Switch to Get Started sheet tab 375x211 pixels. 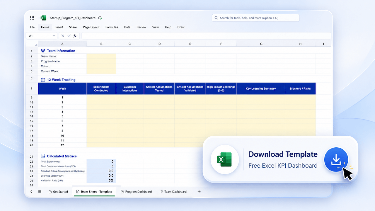coord(58,192)
